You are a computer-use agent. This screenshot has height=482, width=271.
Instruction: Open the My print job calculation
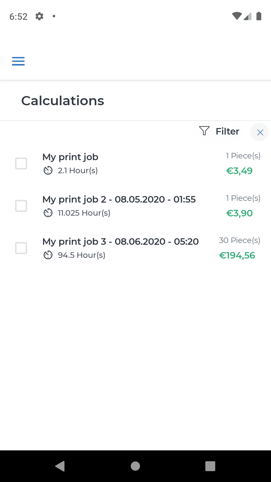[x=71, y=157]
